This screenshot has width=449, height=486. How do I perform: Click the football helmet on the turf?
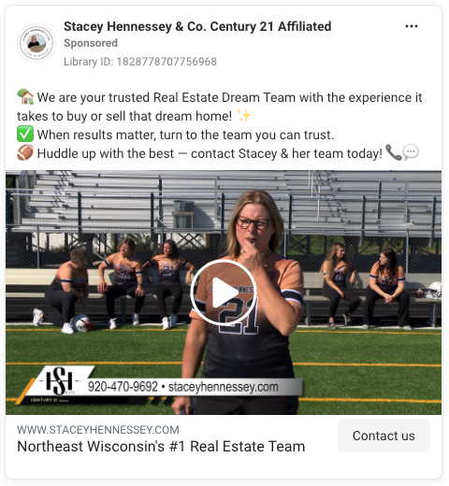pos(81,322)
